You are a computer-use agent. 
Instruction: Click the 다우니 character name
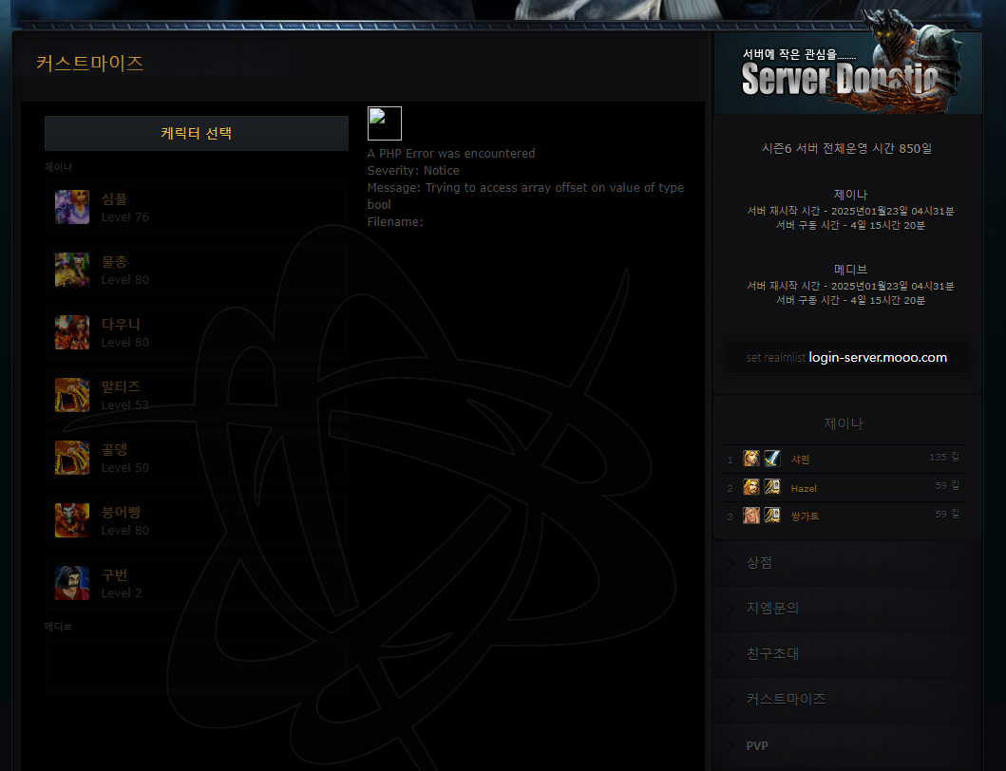(121, 325)
